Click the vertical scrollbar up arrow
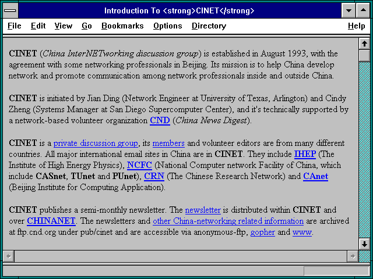This screenshot has width=373, height=279. pos(364,44)
